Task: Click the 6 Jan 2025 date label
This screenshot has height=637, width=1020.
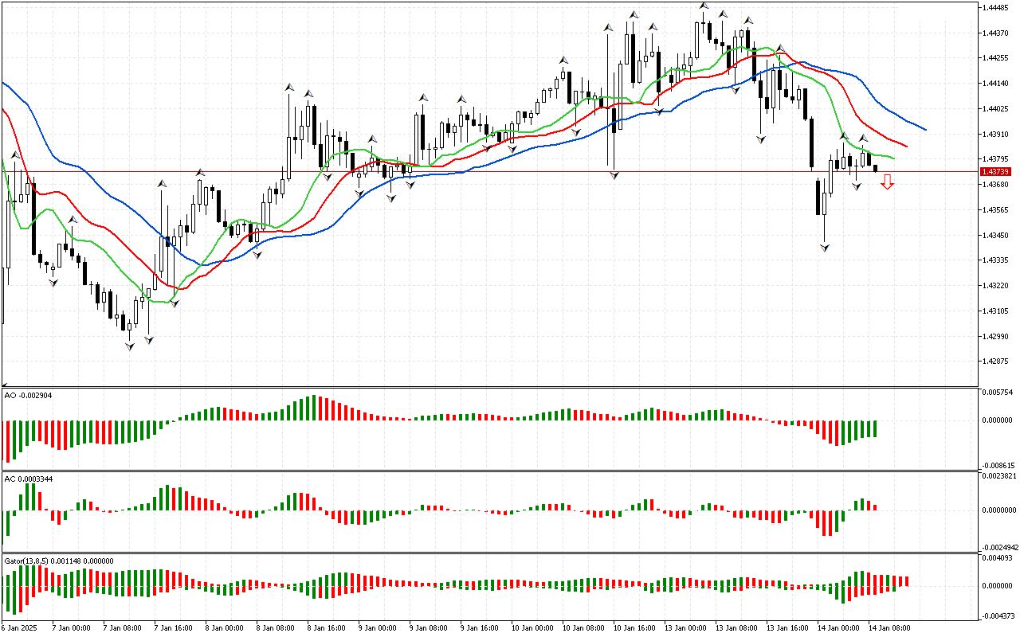Action: (x=20, y=627)
